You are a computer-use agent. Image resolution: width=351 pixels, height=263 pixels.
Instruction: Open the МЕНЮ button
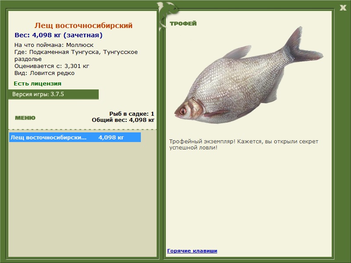point(25,118)
